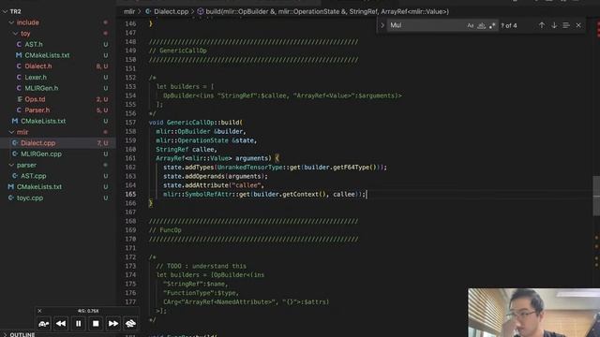The width and height of the screenshot is (600, 337).
Task: Open Lexer.h file
Action: [36, 77]
